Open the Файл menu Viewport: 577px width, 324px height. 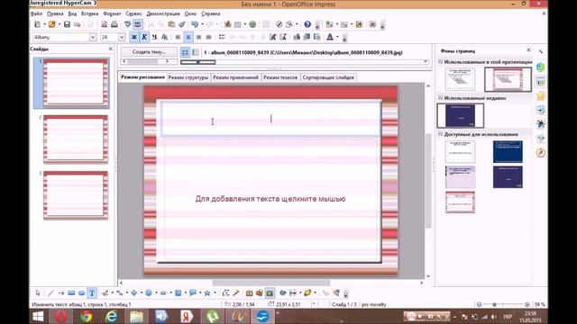(36, 13)
